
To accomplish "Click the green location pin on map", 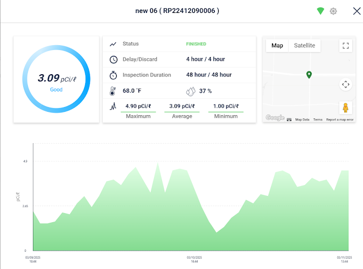I will 309,75.
